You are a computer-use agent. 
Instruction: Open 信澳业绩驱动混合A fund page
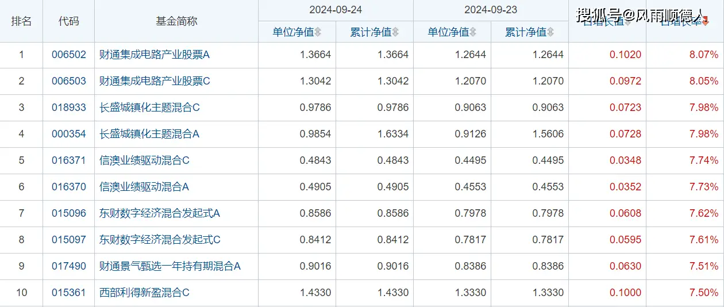click(x=144, y=187)
